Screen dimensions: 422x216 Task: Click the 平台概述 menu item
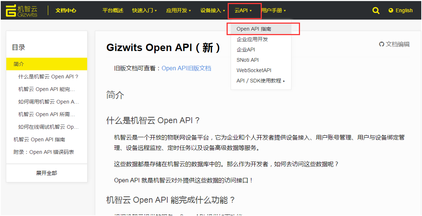pyautogui.click(x=112, y=10)
